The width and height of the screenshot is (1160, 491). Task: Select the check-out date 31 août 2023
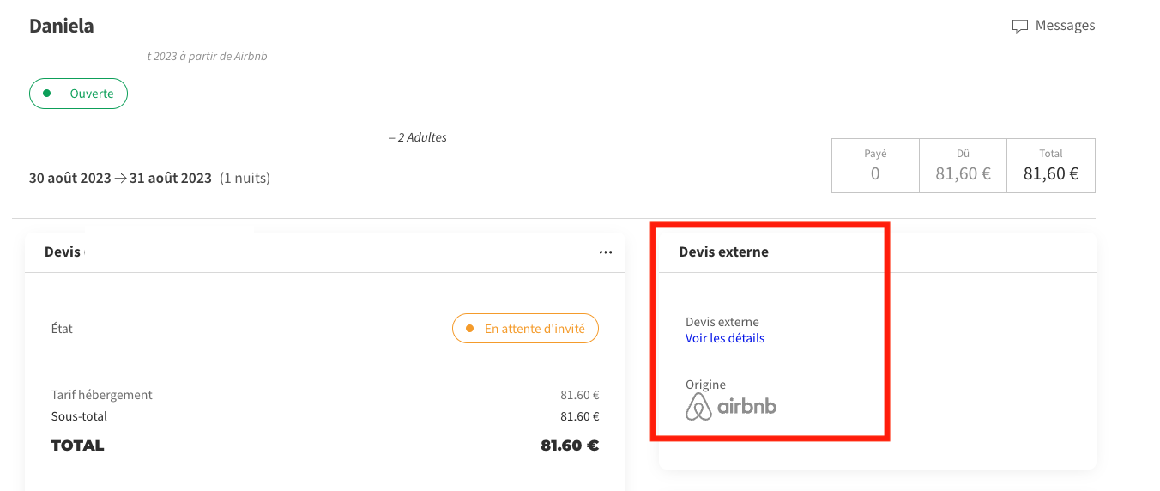[171, 179]
